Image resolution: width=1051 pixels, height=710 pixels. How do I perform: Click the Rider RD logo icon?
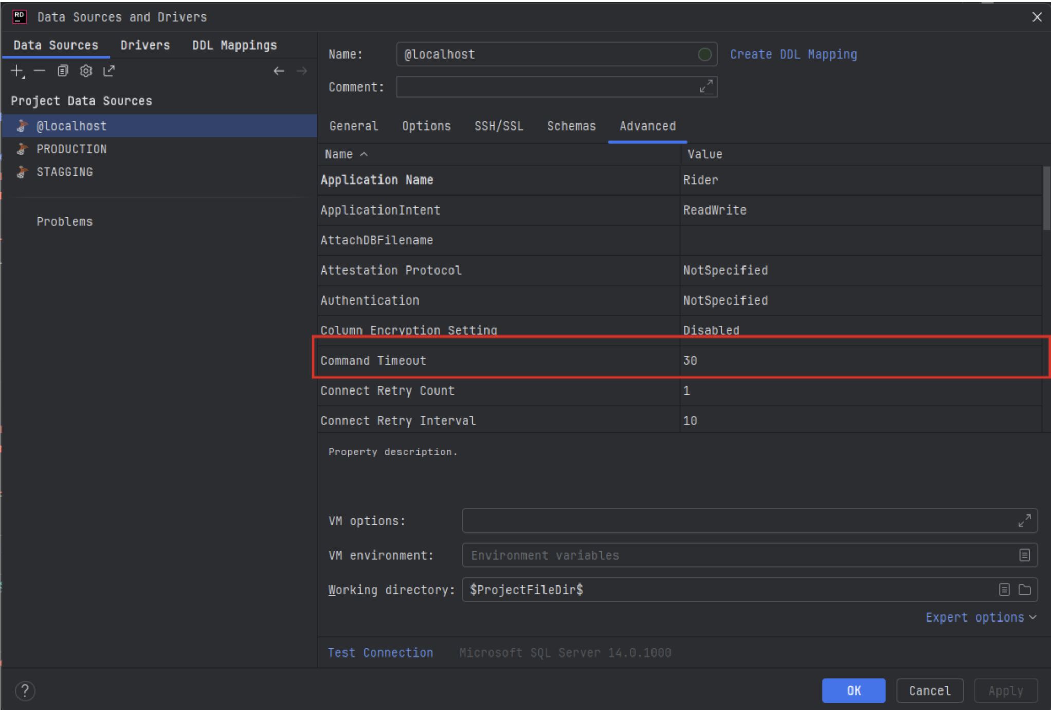(x=20, y=16)
